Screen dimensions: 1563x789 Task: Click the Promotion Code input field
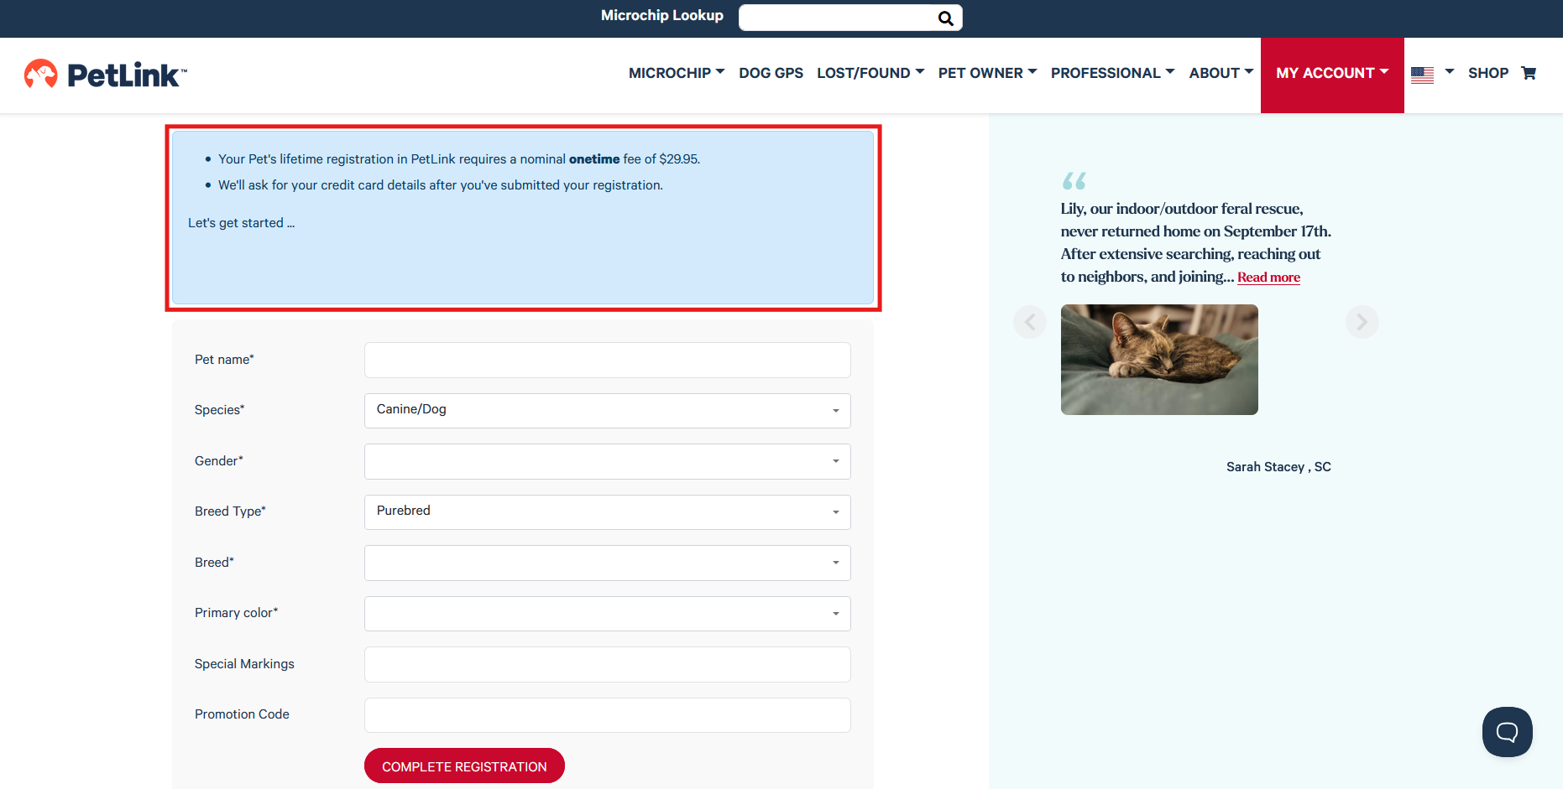(607, 714)
